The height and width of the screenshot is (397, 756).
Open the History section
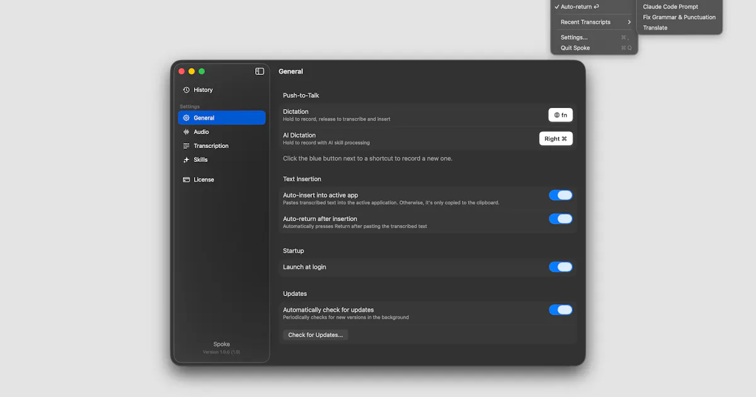[x=222, y=90]
